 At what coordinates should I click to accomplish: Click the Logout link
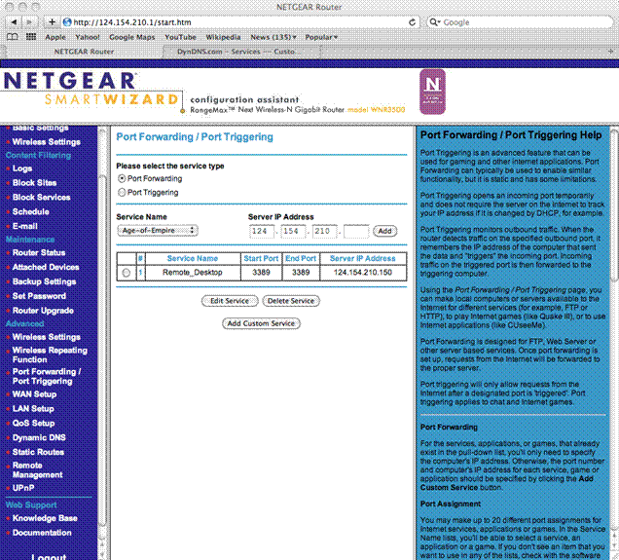point(49,556)
